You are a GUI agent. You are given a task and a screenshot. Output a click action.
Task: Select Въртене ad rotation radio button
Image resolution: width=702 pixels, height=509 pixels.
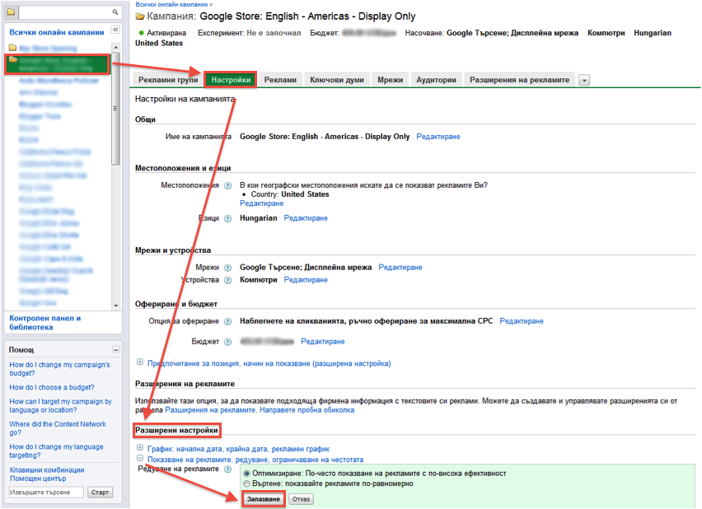coord(246,483)
